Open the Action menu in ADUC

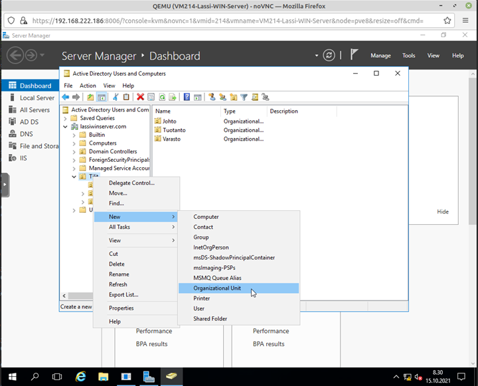coord(88,86)
